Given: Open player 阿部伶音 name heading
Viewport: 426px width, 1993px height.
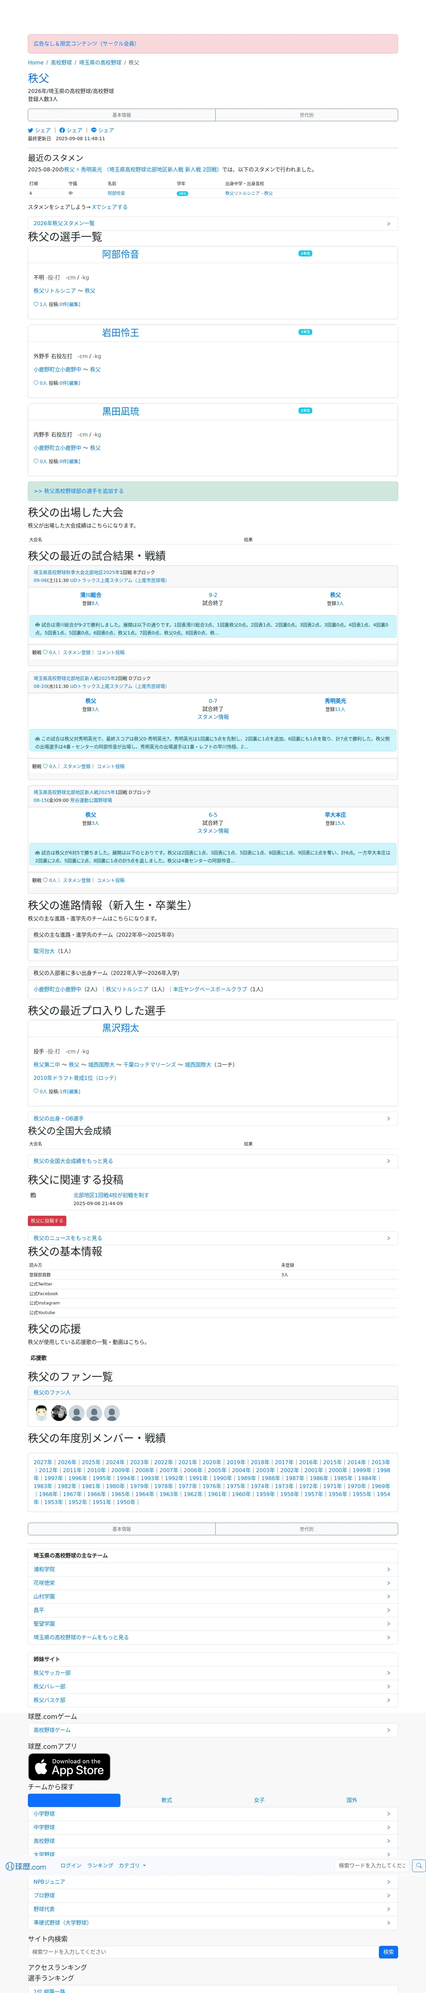Looking at the screenshot, I should [121, 254].
